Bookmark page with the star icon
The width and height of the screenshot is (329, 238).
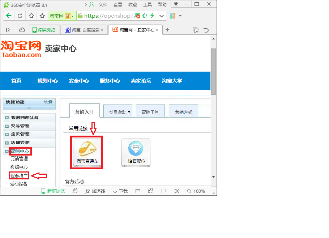pyautogui.click(x=42, y=16)
